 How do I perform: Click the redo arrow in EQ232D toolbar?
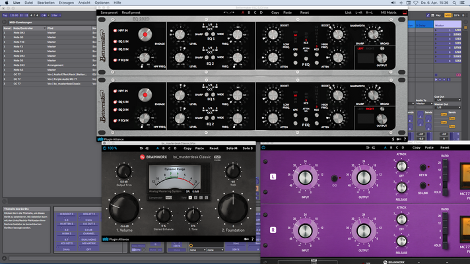tap(232, 13)
